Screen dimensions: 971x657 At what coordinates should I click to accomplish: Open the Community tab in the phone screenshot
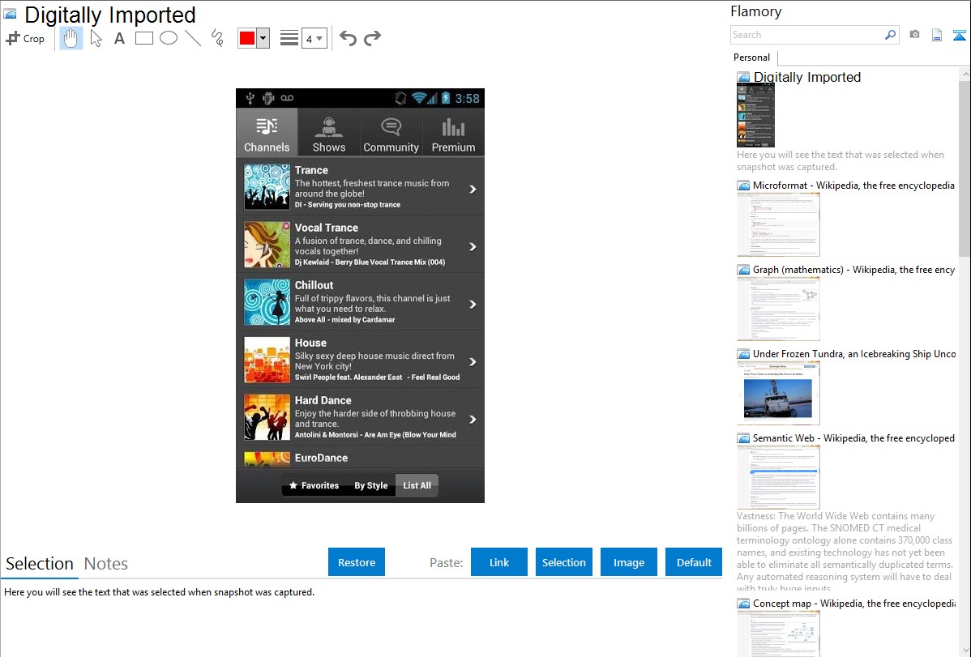(391, 133)
